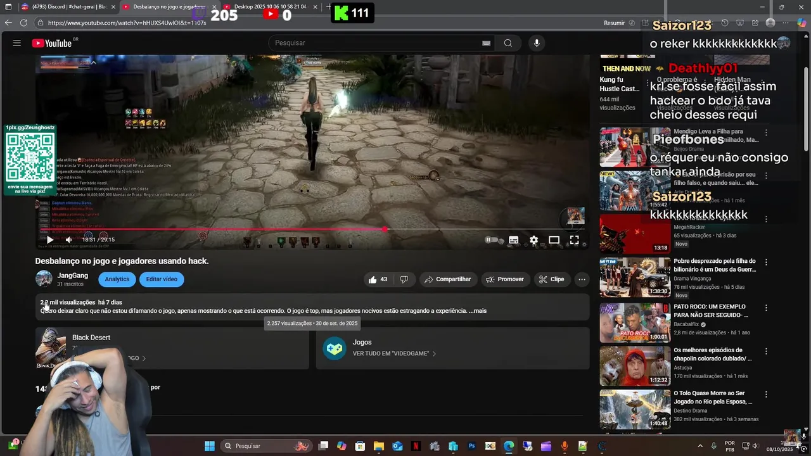This screenshot has height=456, width=811.
Task: Click the page vertical scrollbar
Action: 806,108
